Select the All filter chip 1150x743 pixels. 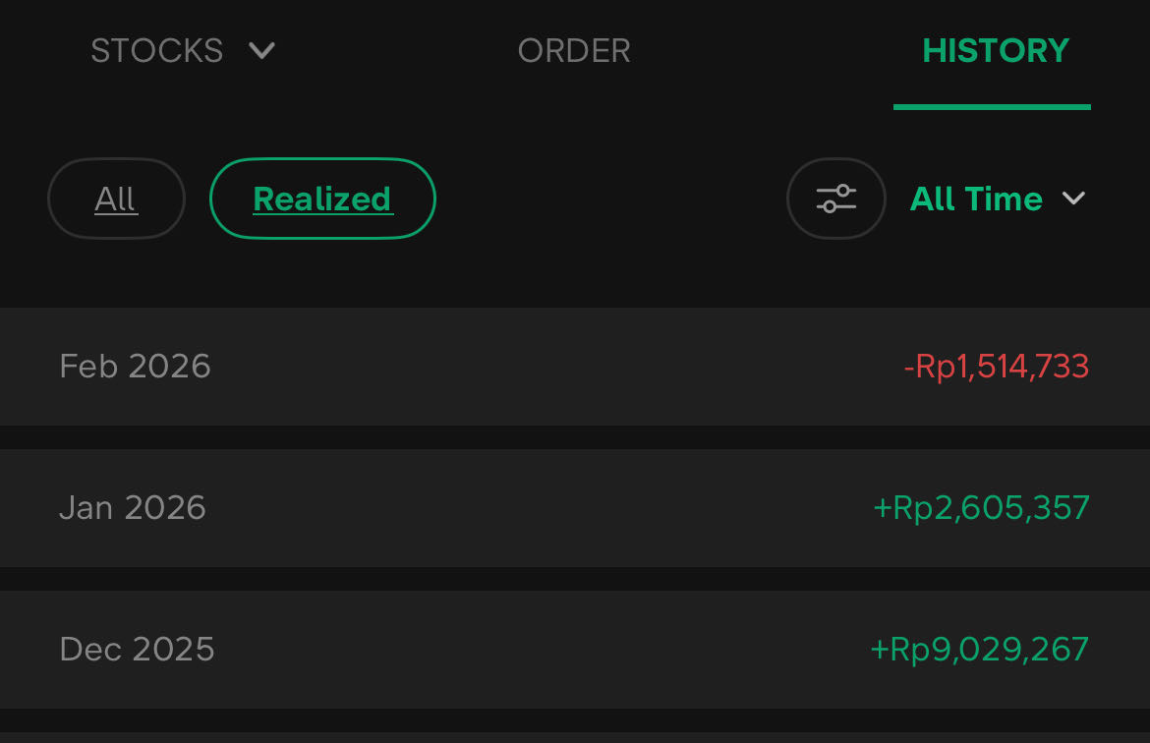(116, 199)
